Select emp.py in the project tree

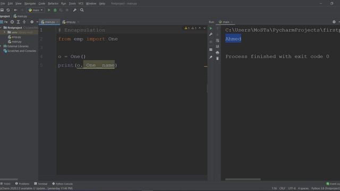click(x=16, y=37)
